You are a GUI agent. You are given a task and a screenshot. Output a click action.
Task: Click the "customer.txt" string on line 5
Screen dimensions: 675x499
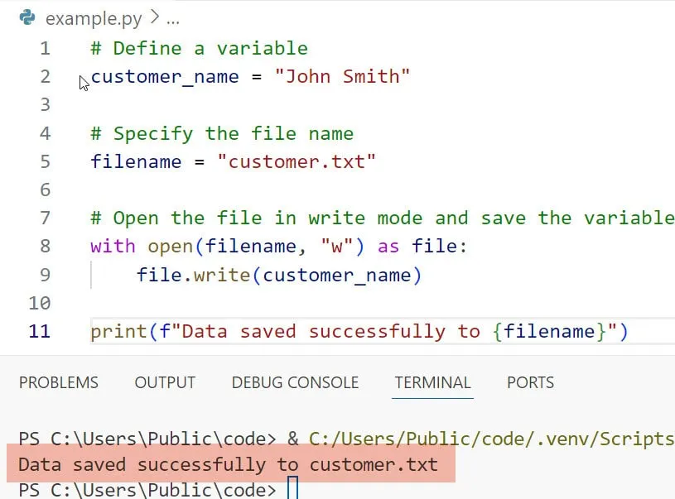pos(297,161)
